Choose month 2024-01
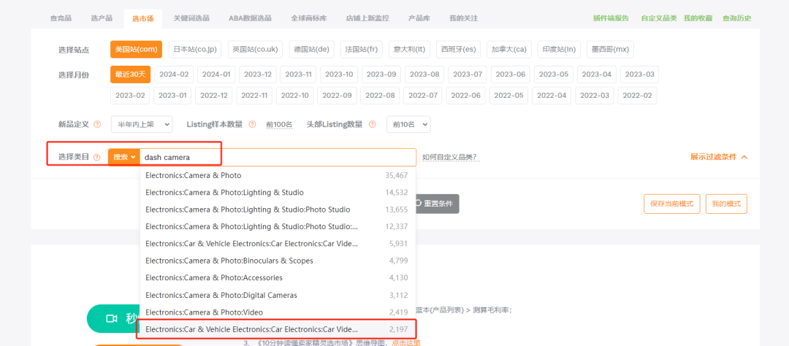The image size is (789, 346). 216,74
